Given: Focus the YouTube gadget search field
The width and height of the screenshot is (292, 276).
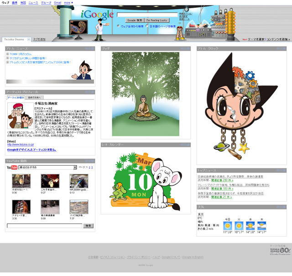Looking at the screenshot, I should 45,226.
